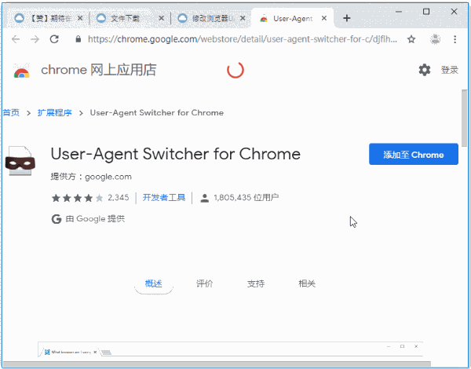The image size is (471, 369).
Task: Open the 评价 reviews tab
Action: click(205, 283)
